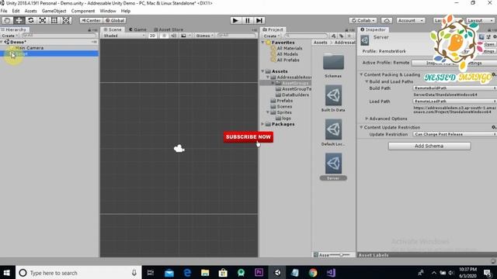This screenshot has width=497, height=279.
Task: Select the Rotate tool
Action: coord(31,20)
